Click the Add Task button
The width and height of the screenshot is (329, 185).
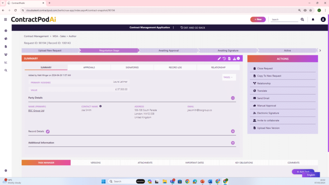303,172
